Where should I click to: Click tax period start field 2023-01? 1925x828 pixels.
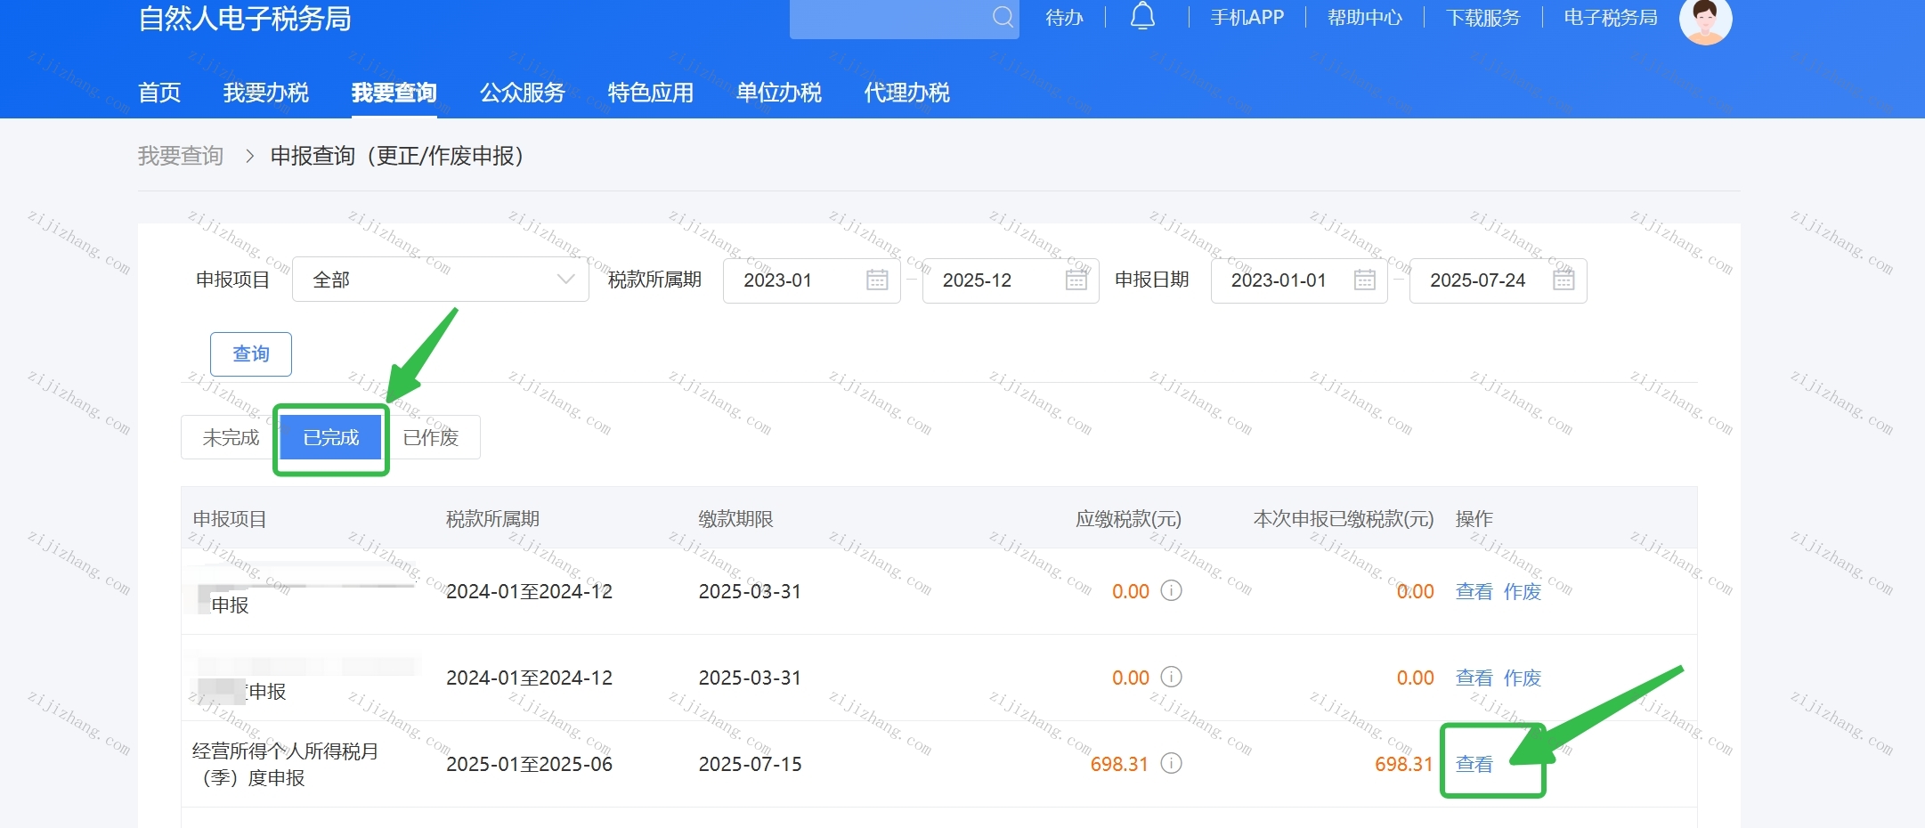pos(811,280)
